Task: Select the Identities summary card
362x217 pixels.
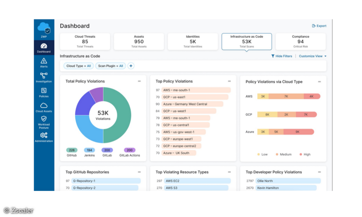Action: tap(193, 41)
